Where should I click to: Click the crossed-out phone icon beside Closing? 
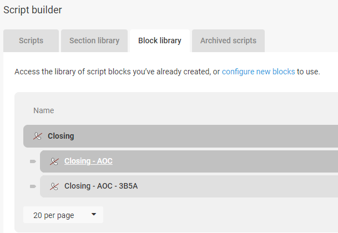[38, 136]
